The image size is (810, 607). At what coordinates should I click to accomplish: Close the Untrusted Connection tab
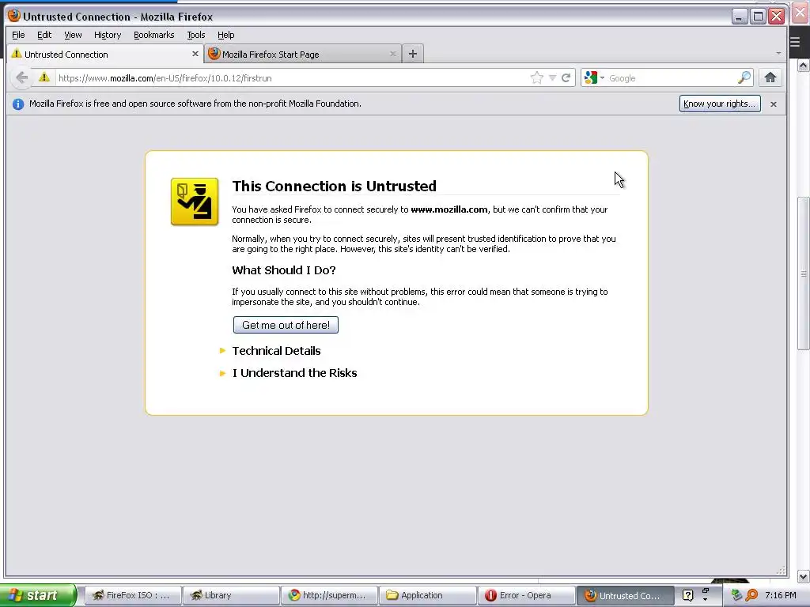pos(195,54)
